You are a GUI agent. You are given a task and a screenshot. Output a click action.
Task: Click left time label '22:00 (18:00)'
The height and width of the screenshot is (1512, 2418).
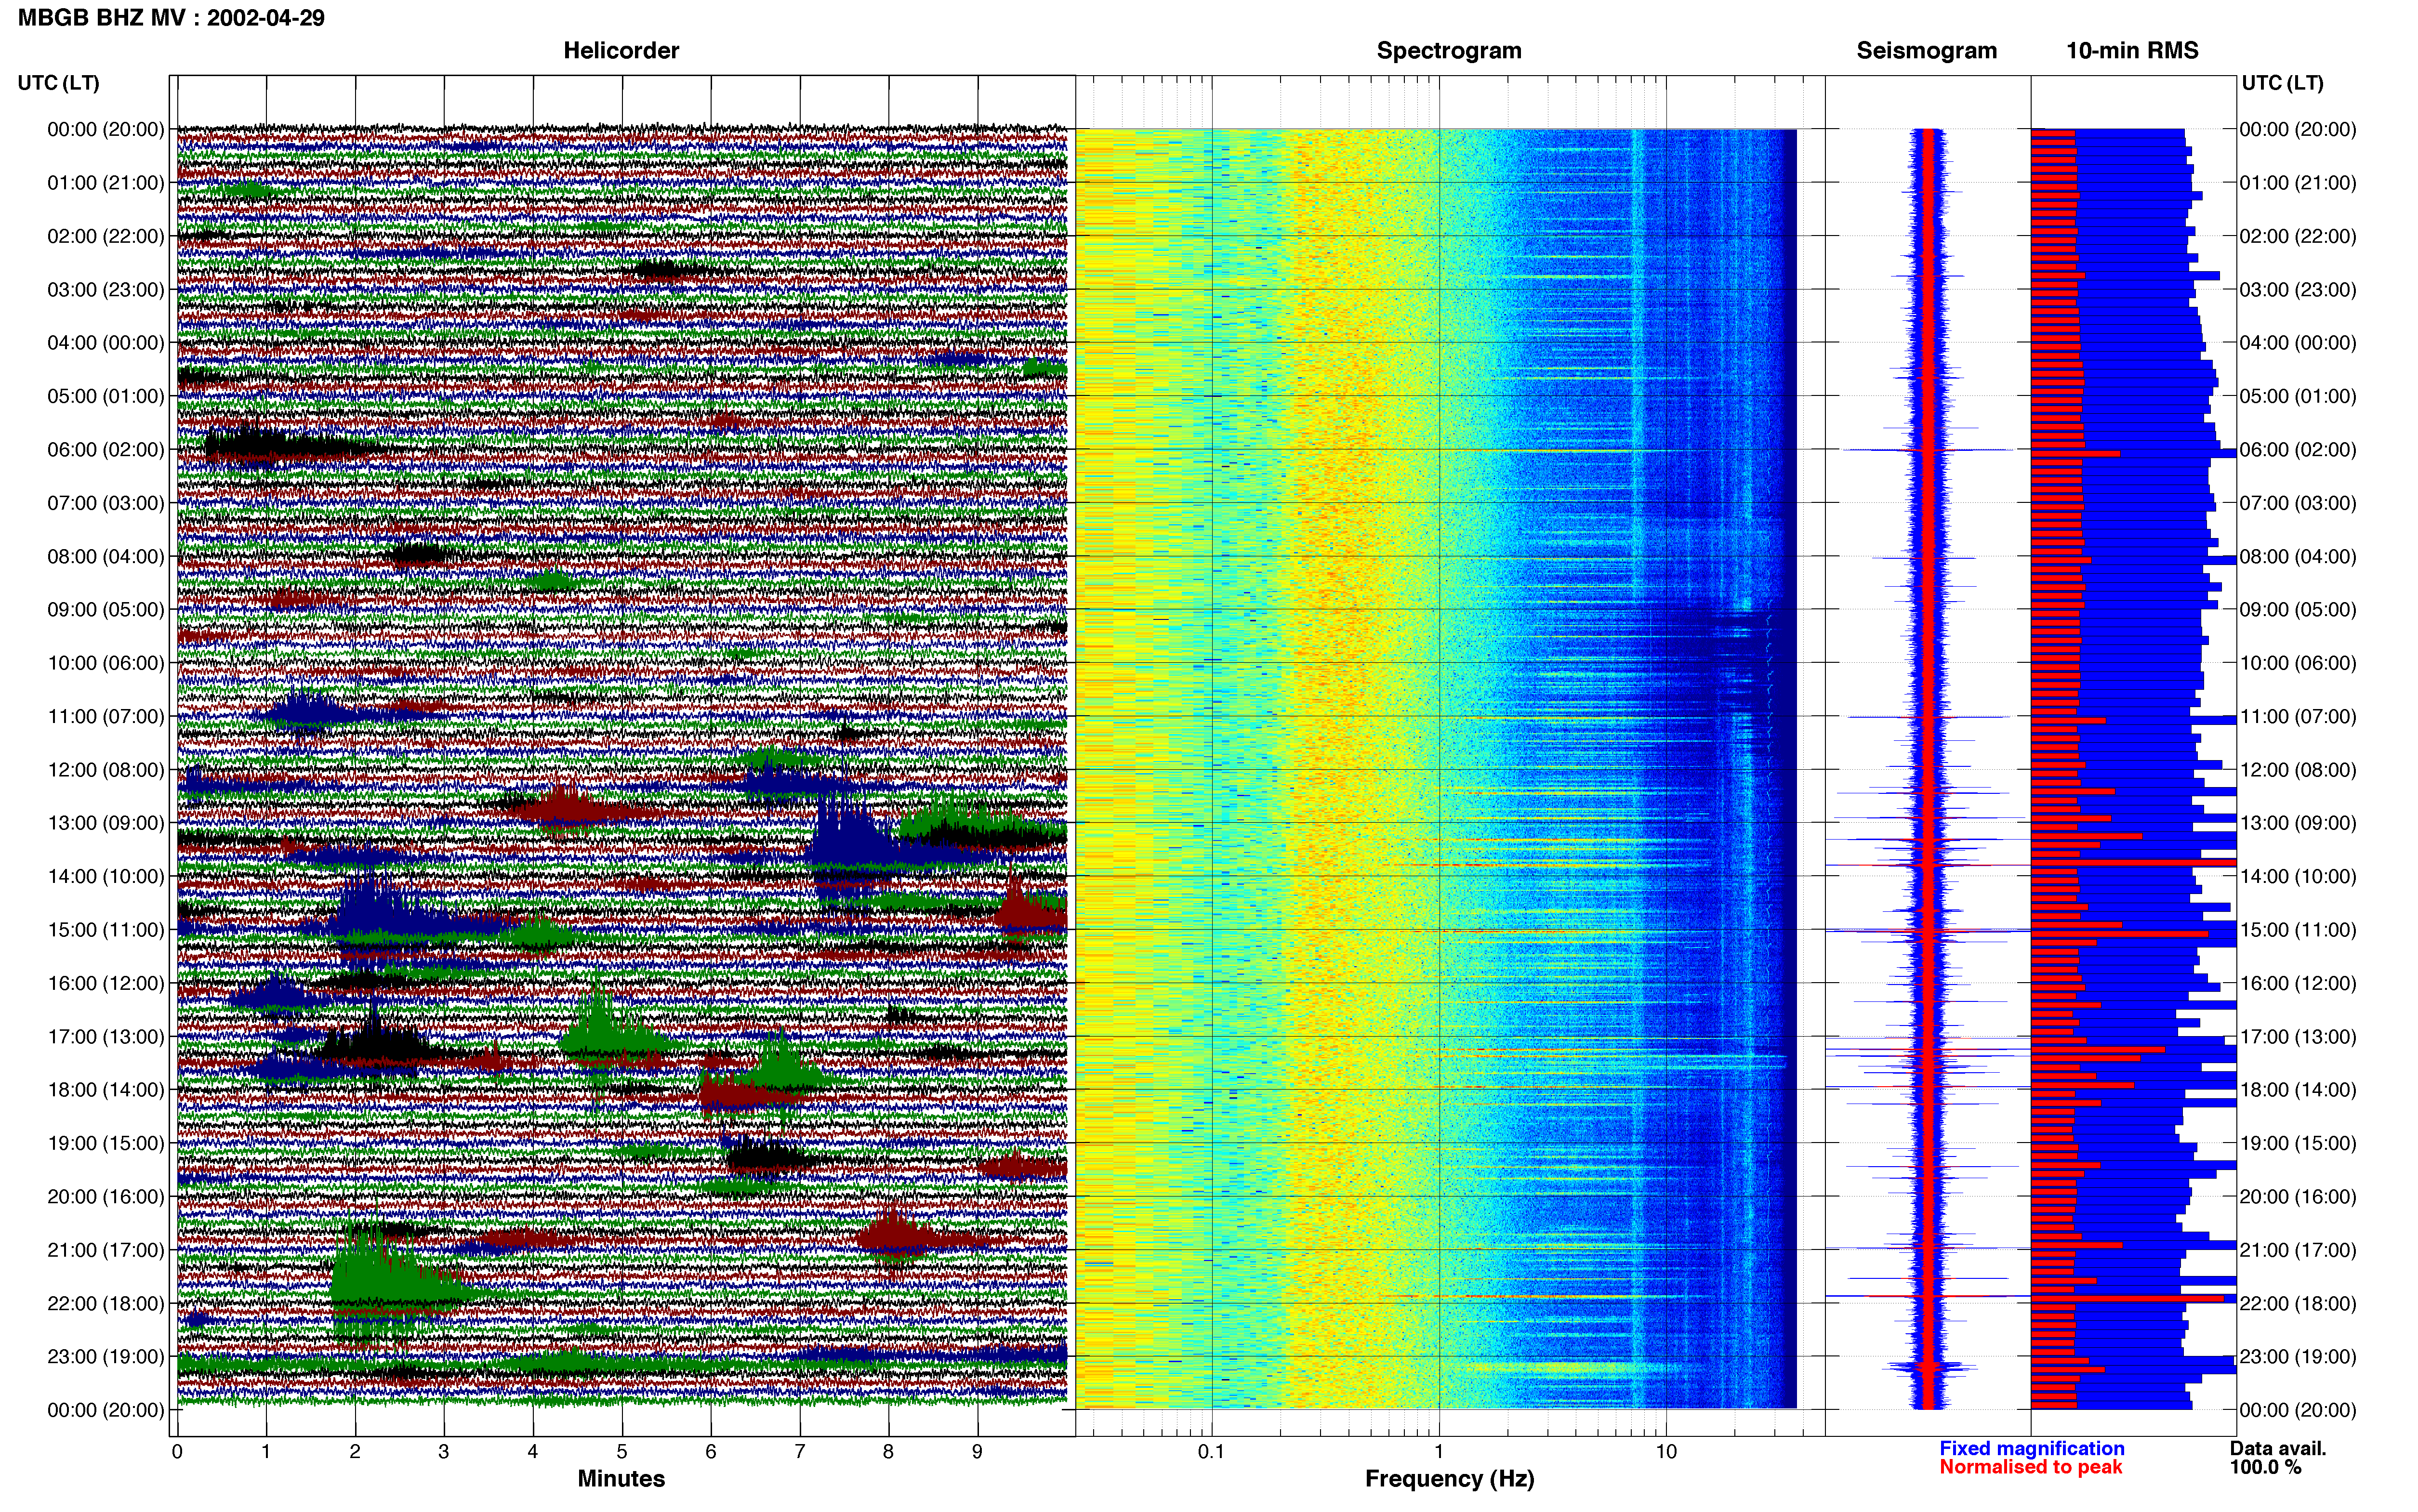click(106, 1304)
